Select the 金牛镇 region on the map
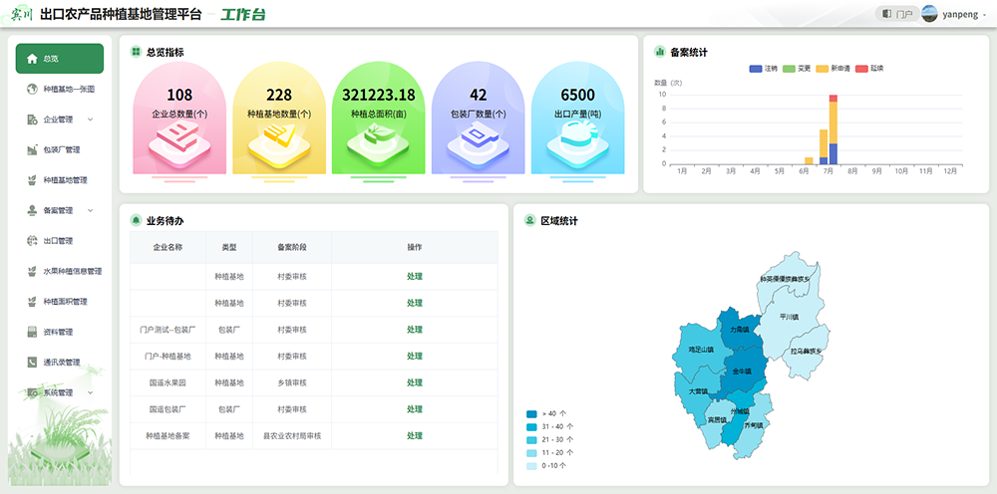Image resolution: width=997 pixels, height=494 pixels. (x=741, y=370)
